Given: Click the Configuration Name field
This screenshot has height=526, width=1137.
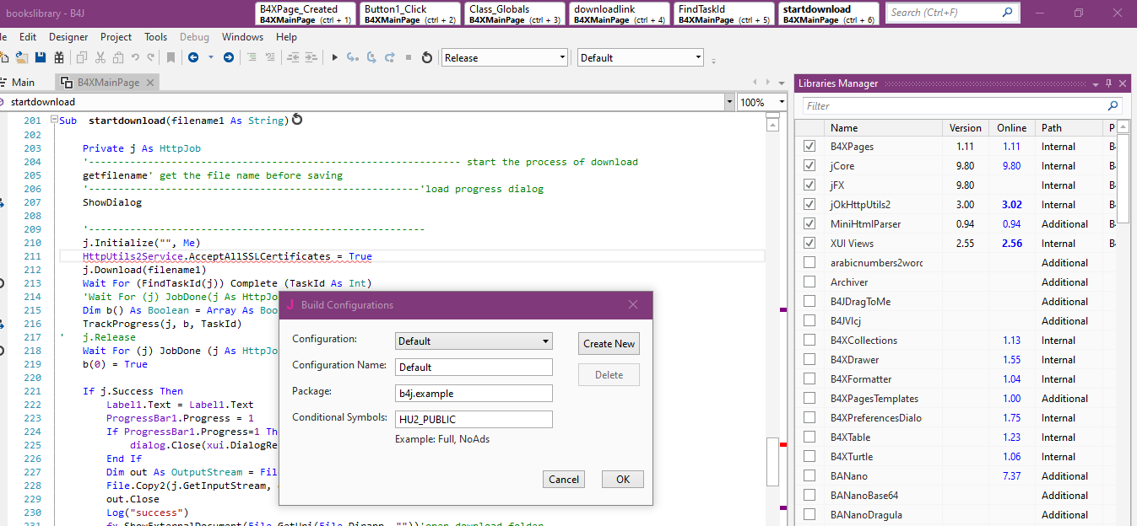Looking at the screenshot, I should click(x=474, y=367).
